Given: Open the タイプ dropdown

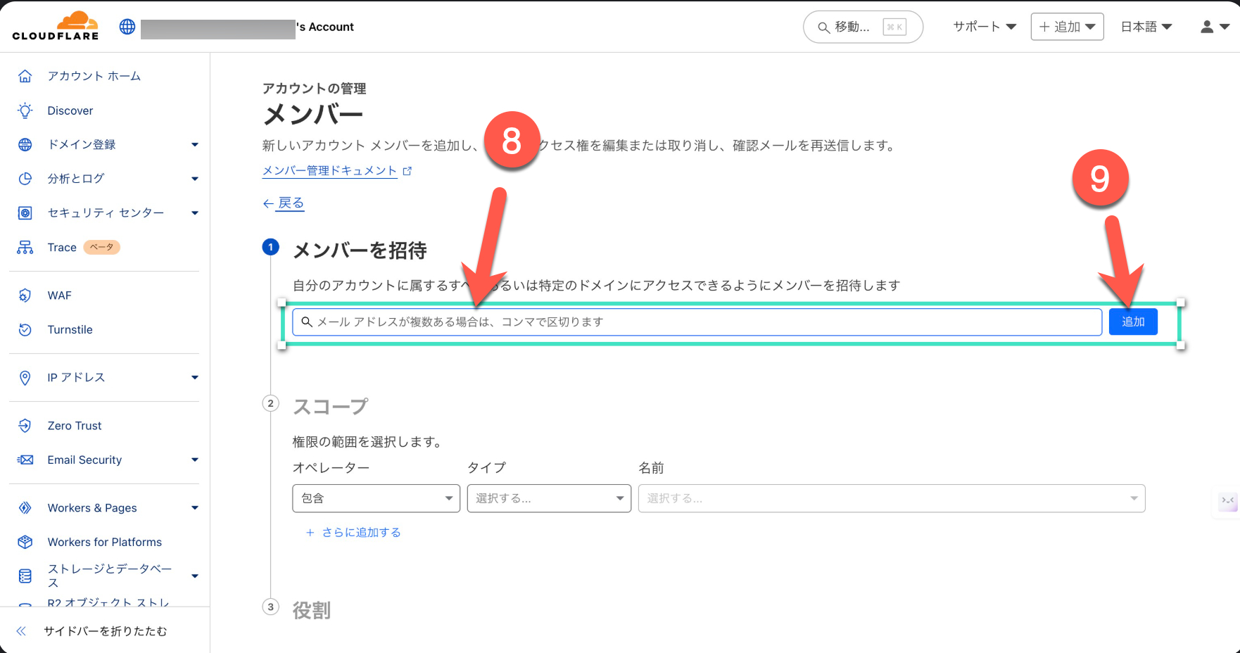Looking at the screenshot, I should [x=549, y=498].
